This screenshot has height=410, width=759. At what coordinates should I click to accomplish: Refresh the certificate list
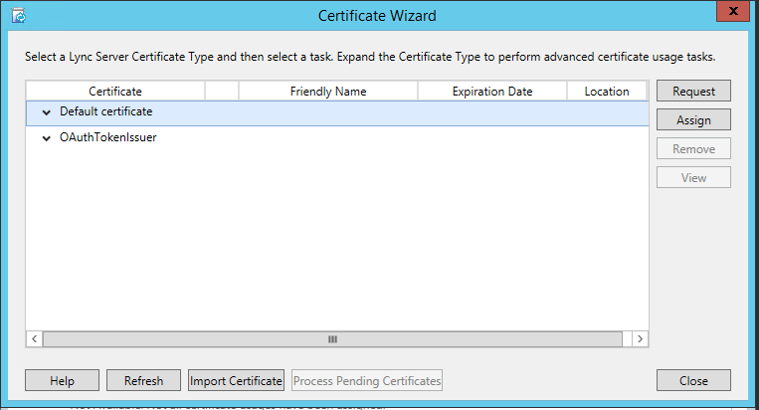coord(143,380)
